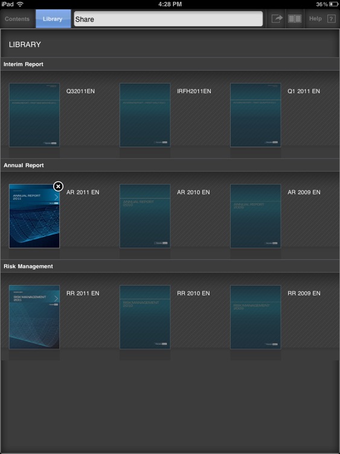Open the AR 2009 EN cover thumbnail

click(255, 216)
